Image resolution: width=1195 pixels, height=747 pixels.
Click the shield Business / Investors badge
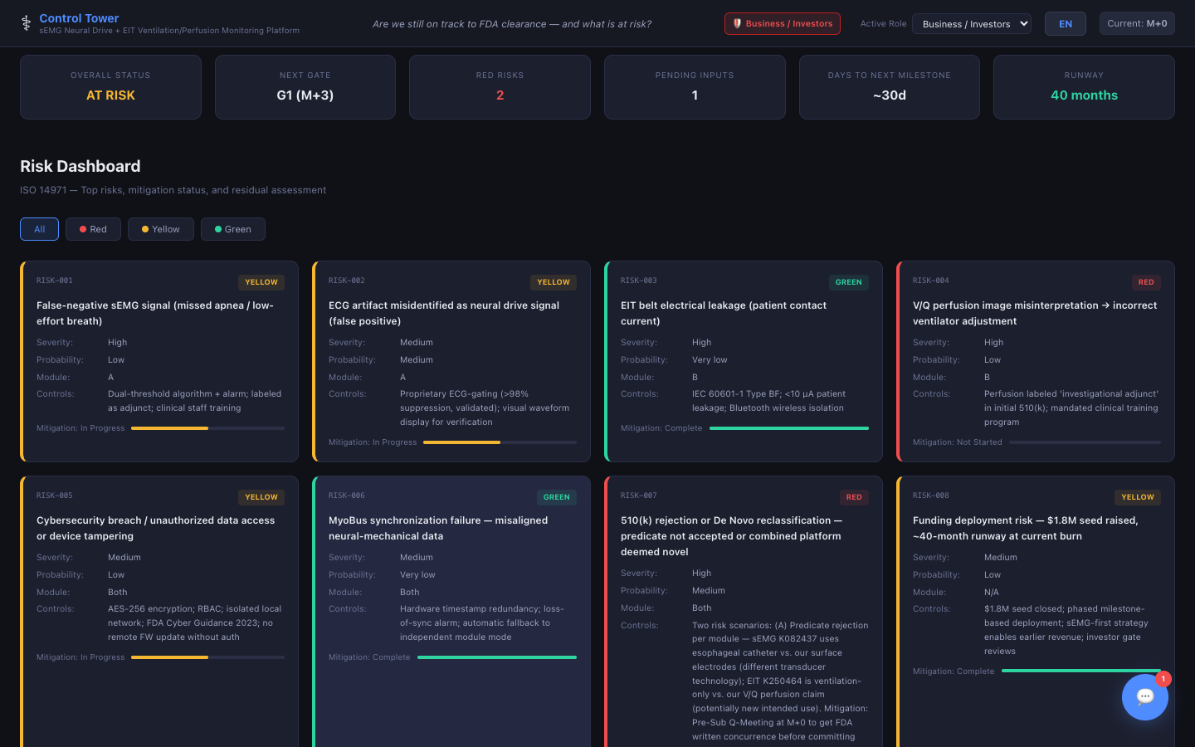(782, 24)
